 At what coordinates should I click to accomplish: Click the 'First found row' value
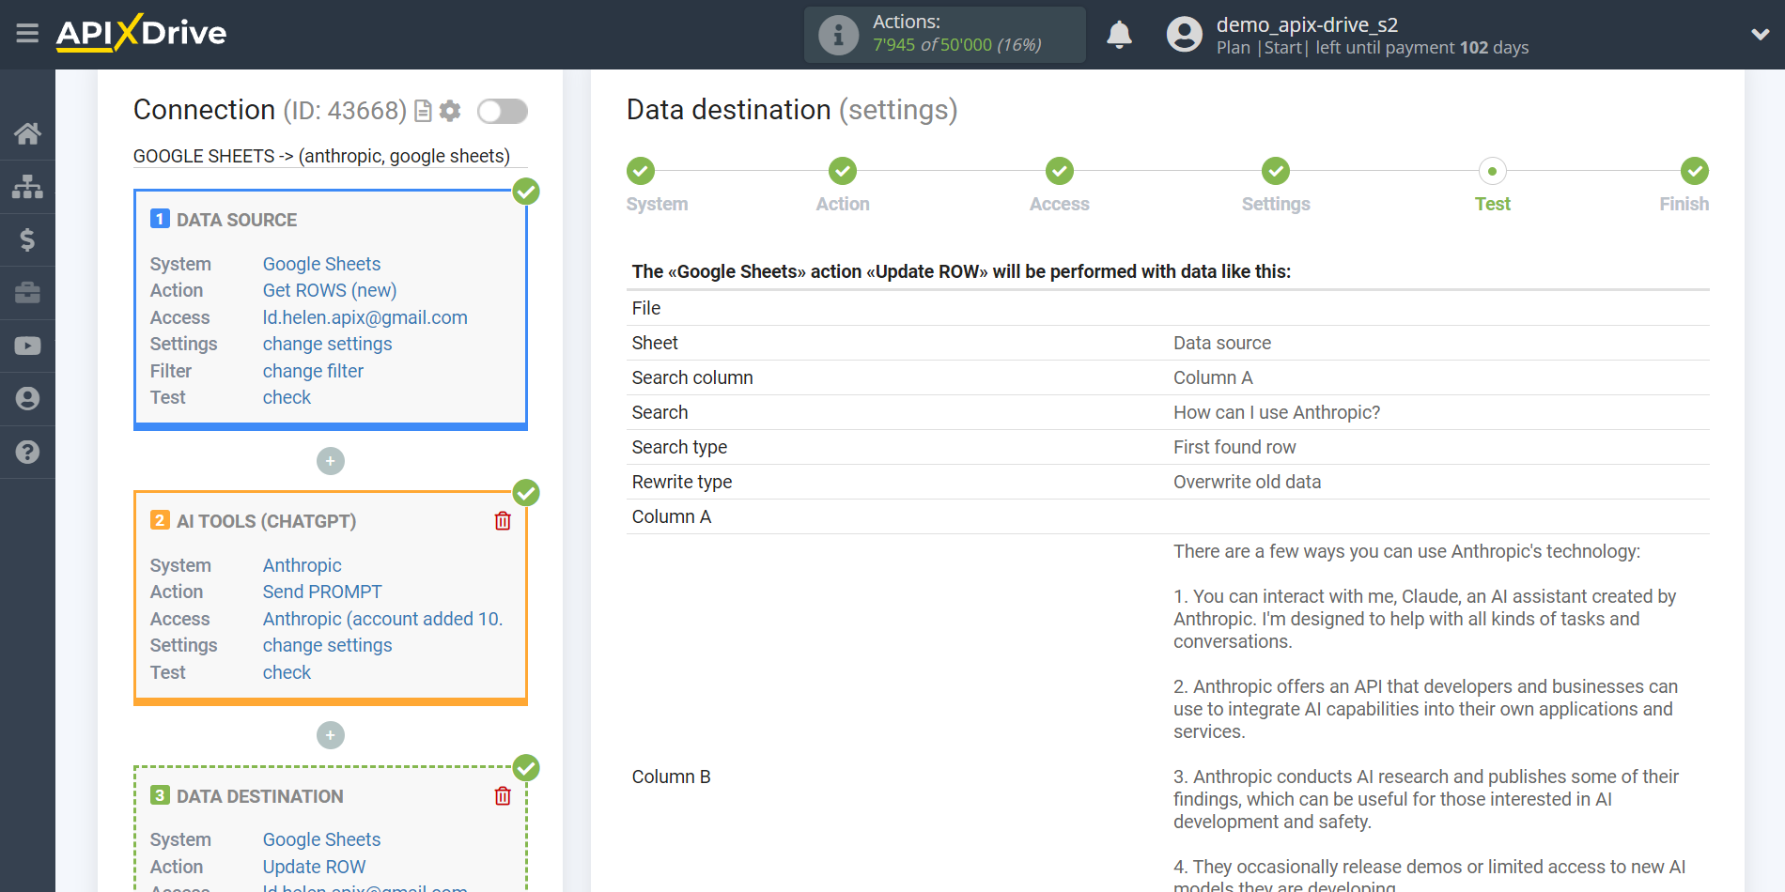pyautogui.click(x=1234, y=447)
